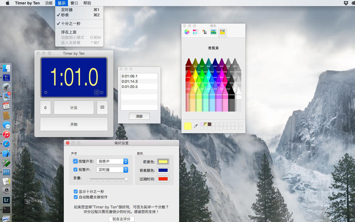Open Messages icon in dock
The height and width of the screenshot is (222, 355).
tap(6, 125)
